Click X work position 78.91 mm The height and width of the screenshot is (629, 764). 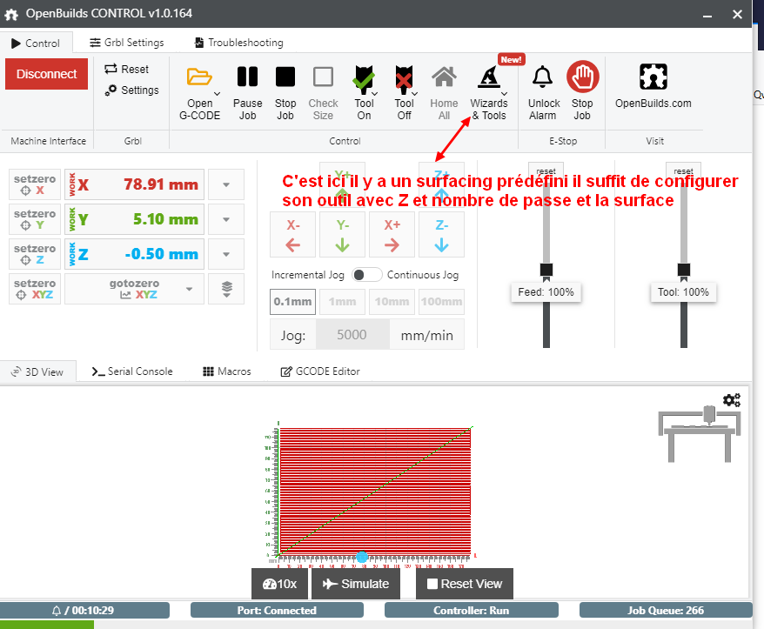[x=135, y=184]
